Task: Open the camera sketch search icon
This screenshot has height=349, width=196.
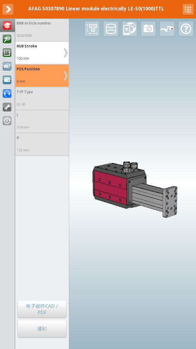Action: tap(7, 66)
